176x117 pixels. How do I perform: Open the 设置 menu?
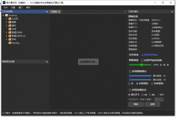click(13, 8)
